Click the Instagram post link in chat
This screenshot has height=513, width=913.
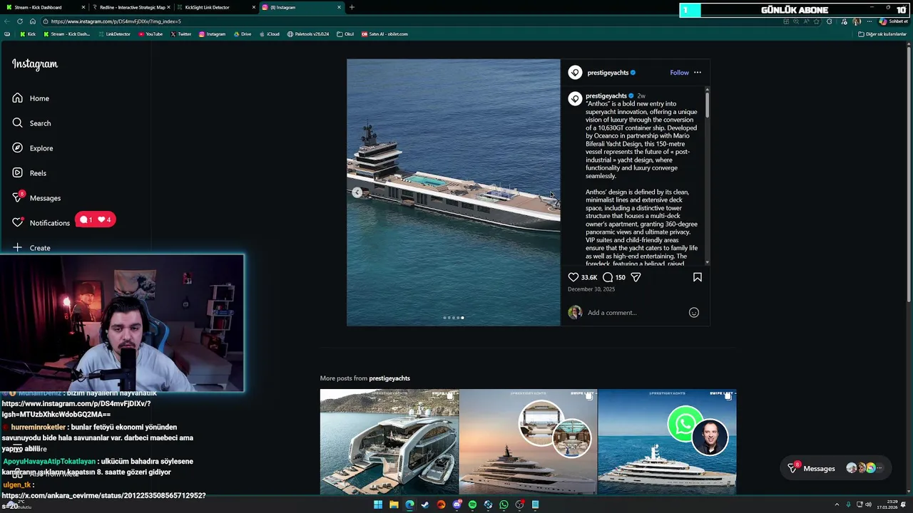point(76,409)
